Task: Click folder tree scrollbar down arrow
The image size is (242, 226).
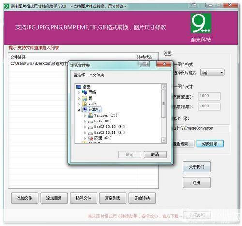Action: coord(164,140)
